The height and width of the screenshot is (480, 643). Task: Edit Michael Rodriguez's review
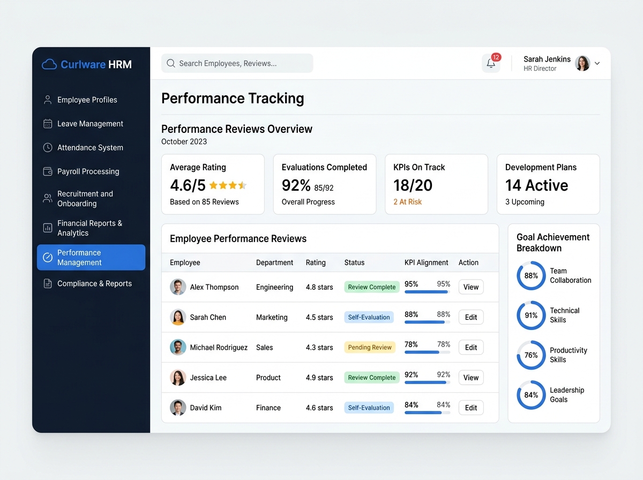pyautogui.click(x=471, y=347)
